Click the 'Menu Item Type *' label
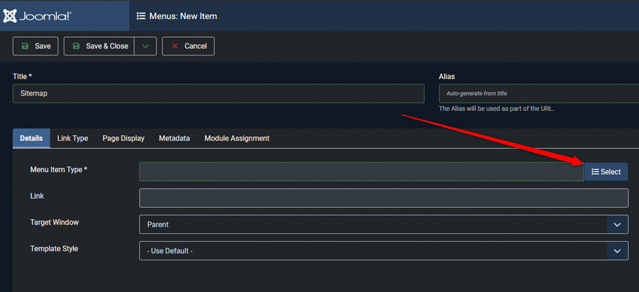The image size is (639, 292). (59, 170)
